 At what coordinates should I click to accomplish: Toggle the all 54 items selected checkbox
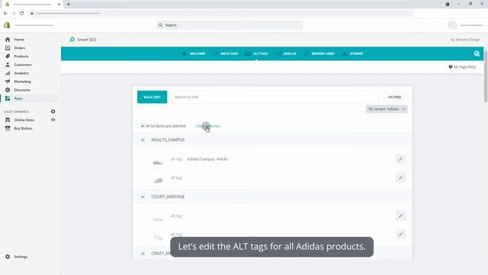pos(143,126)
